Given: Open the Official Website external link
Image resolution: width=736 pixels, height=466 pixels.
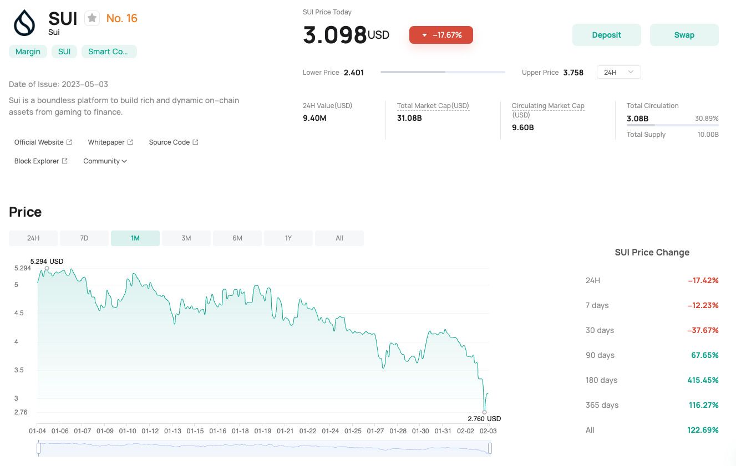Looking at the screenshot, I should click(x=43, y=142).
